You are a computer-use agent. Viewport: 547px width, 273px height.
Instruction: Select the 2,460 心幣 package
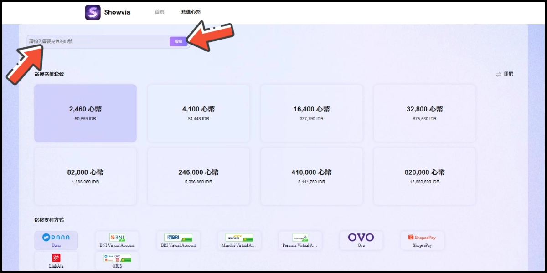[x=86, y=113]
